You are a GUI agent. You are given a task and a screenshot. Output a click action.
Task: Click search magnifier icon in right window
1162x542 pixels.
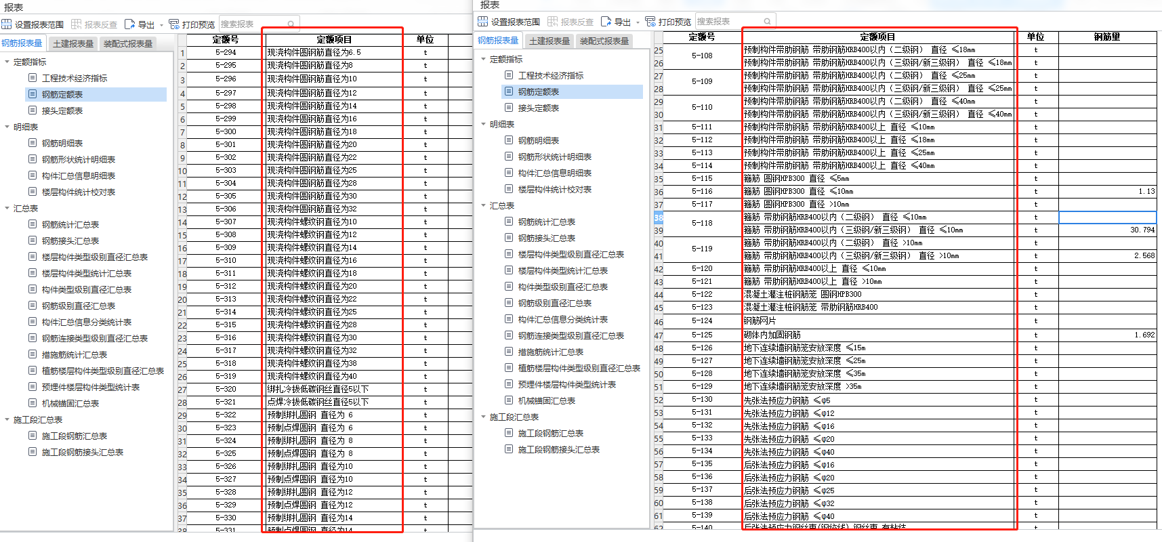click(767, 22)
